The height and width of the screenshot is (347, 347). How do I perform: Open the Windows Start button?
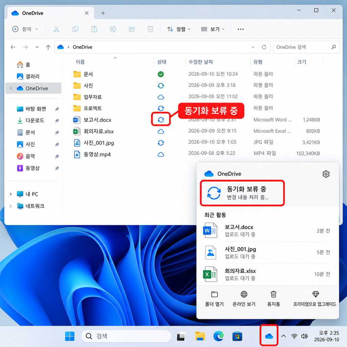click(x=70, y=336)
